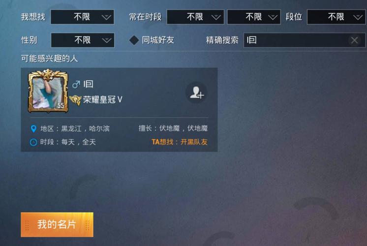Clear the search box with X icon
The height and width of the screenshot is (246, 367).
[354, 40]
